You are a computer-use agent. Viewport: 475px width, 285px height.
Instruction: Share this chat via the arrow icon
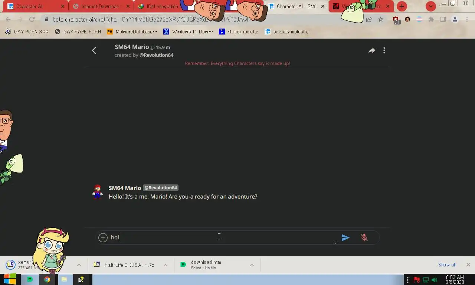pyautogui.click(x=371, y=50)
